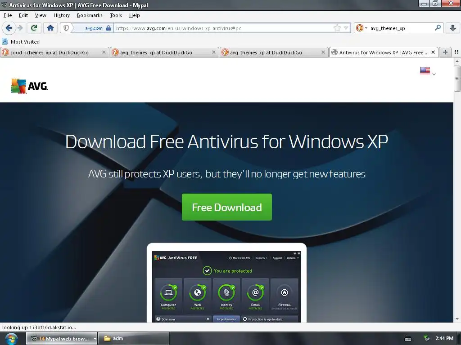This screenshot has width=461, height=345.
Task: Click the Mypal raccoon title bar icon
Action: [5, 5]
